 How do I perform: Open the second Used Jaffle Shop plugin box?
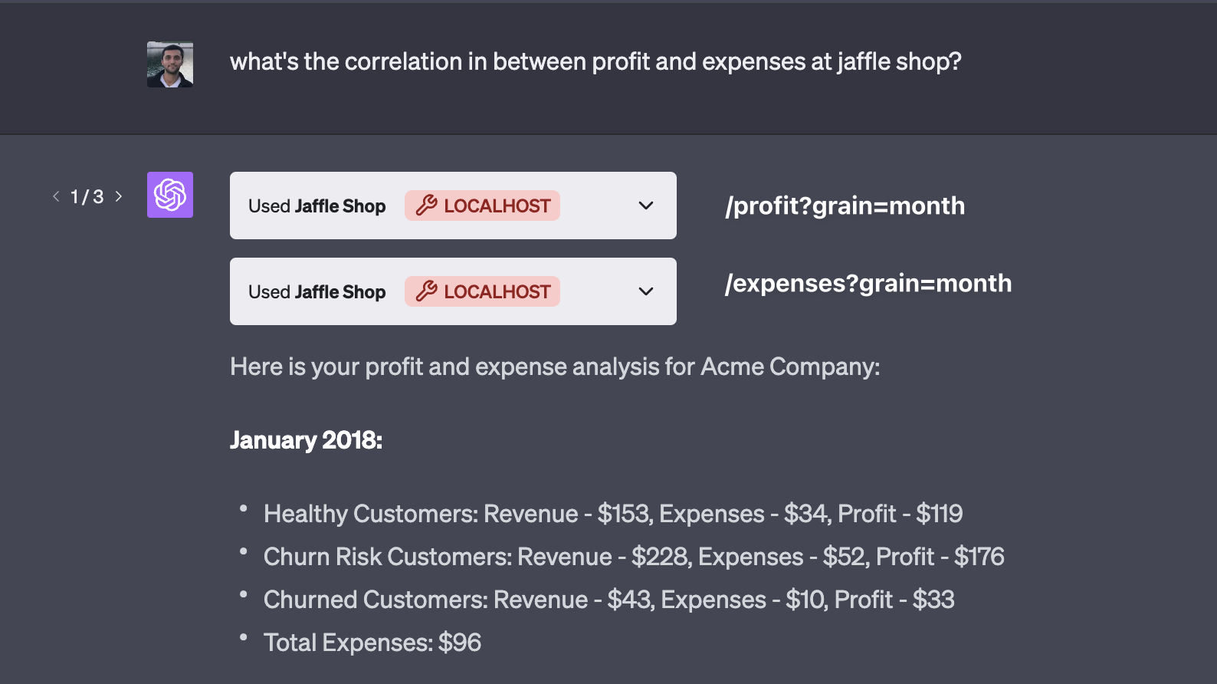click(x=453, y=291)
